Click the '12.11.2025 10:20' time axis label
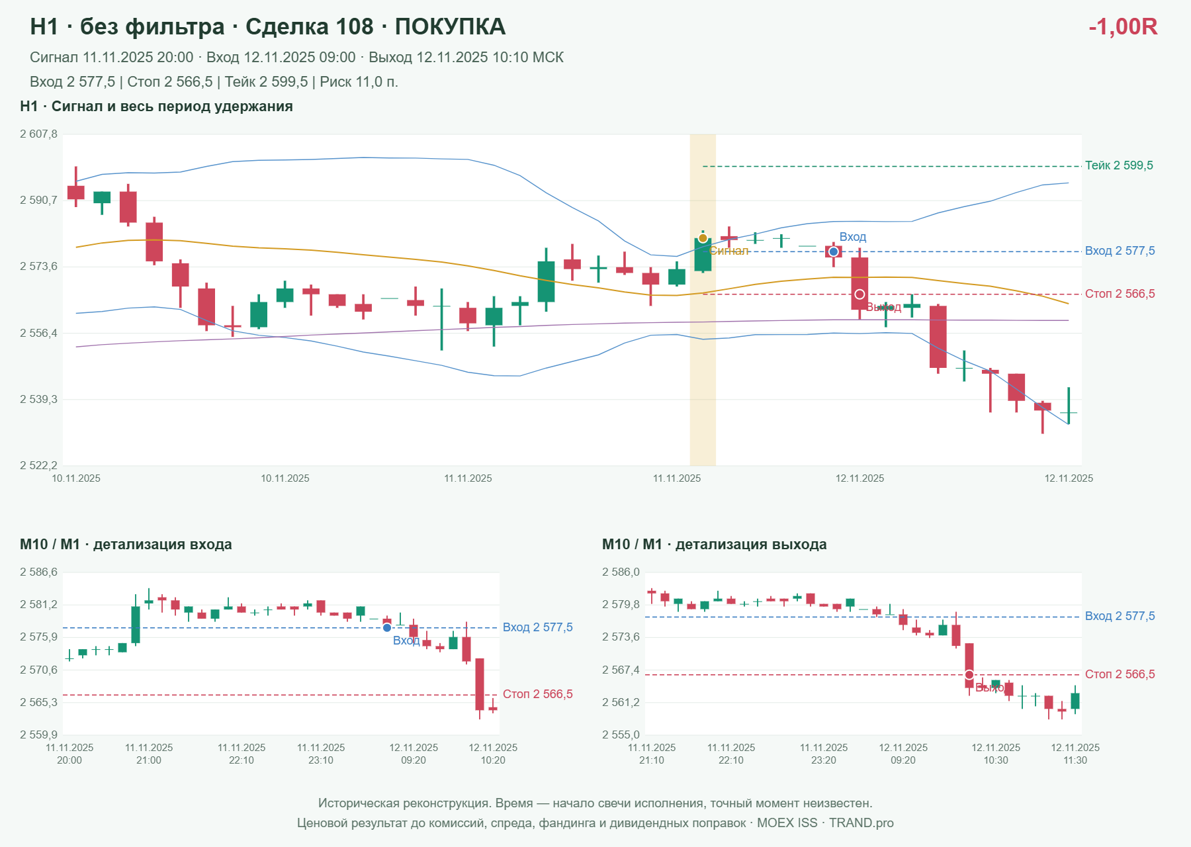This screenshot has height=847, width=1191. pyautogui.click(x=493, y=754)
